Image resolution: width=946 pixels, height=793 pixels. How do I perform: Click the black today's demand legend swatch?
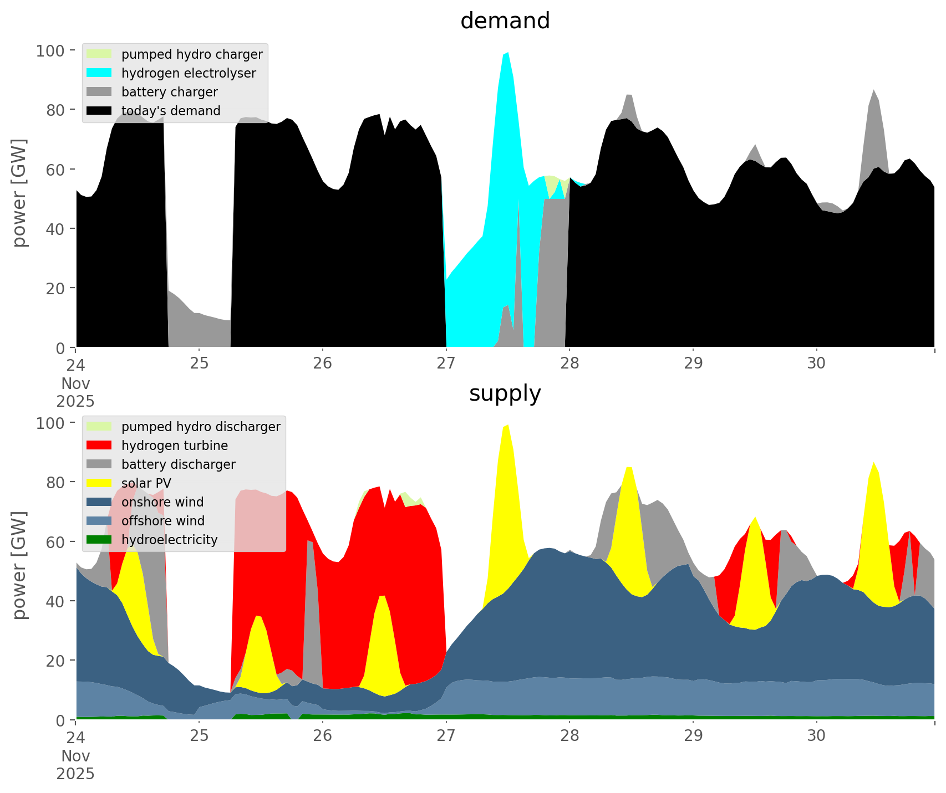pos(99,111)
